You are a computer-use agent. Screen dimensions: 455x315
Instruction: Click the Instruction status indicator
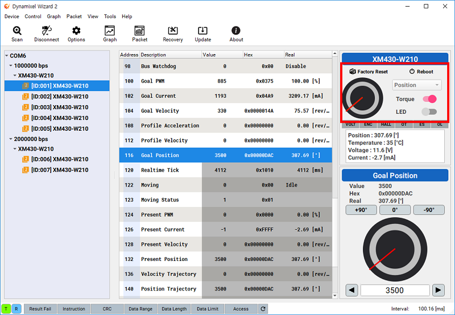tap(74, 309)
